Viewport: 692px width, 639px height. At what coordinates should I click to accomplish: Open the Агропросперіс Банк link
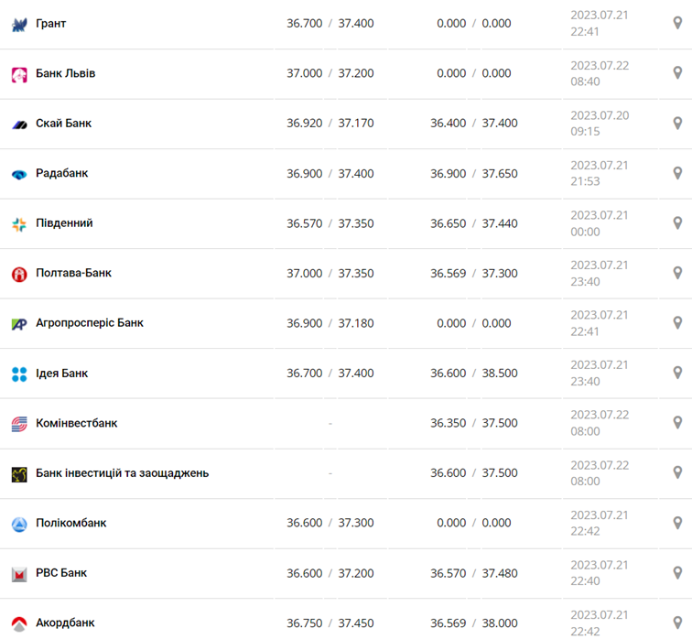90,322
